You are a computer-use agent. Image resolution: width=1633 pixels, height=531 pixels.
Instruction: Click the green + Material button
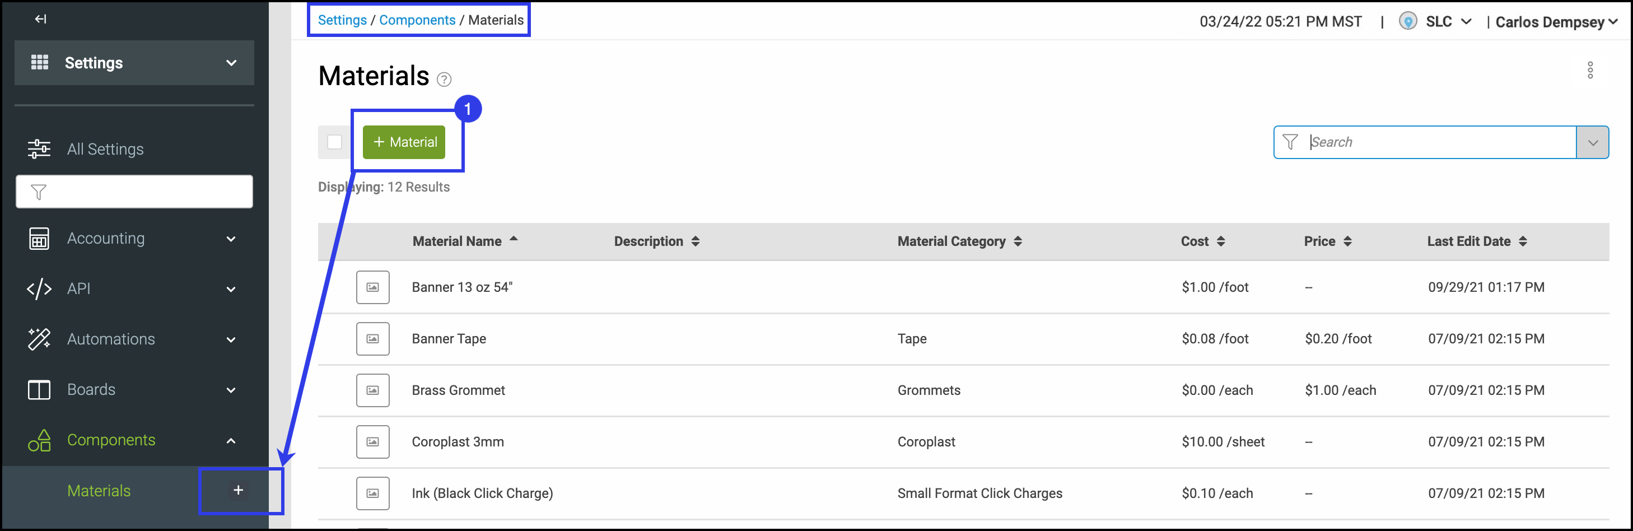click(x=404, y=142)
